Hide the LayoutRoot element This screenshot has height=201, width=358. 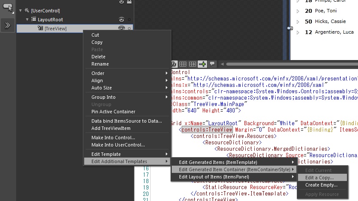(x=122, y=20)
